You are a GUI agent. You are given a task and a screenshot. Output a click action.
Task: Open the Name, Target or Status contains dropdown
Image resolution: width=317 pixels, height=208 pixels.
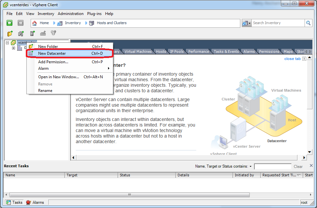point(251,166)
